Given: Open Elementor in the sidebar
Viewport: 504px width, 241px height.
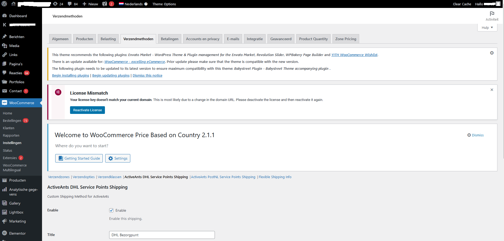Looking at the screenshot, I should 17,233.
